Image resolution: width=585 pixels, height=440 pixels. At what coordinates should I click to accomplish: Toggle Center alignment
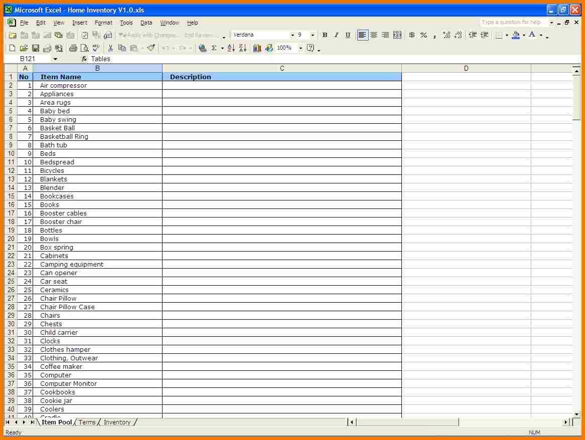click(374, 35)
